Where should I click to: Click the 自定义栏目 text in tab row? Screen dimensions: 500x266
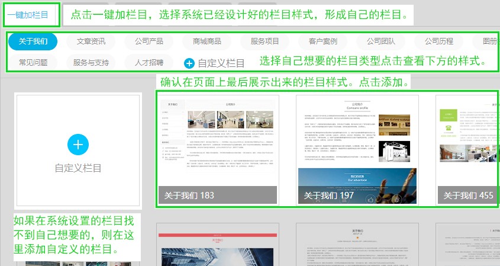pyautogui.click(x=221, y=63)
